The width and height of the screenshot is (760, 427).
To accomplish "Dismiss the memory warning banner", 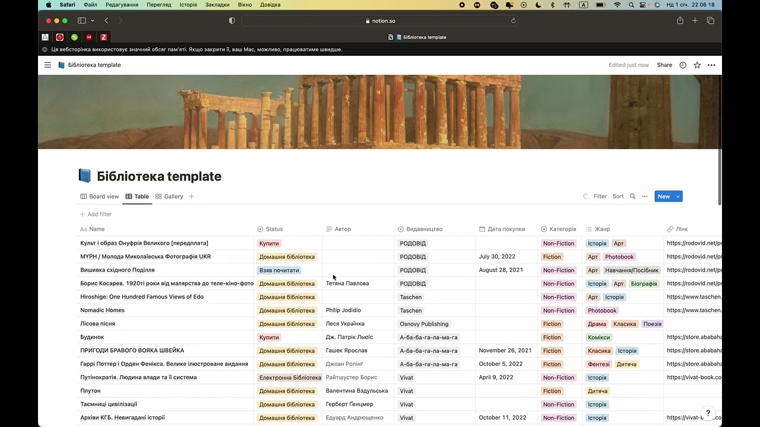I will (45, 50).
